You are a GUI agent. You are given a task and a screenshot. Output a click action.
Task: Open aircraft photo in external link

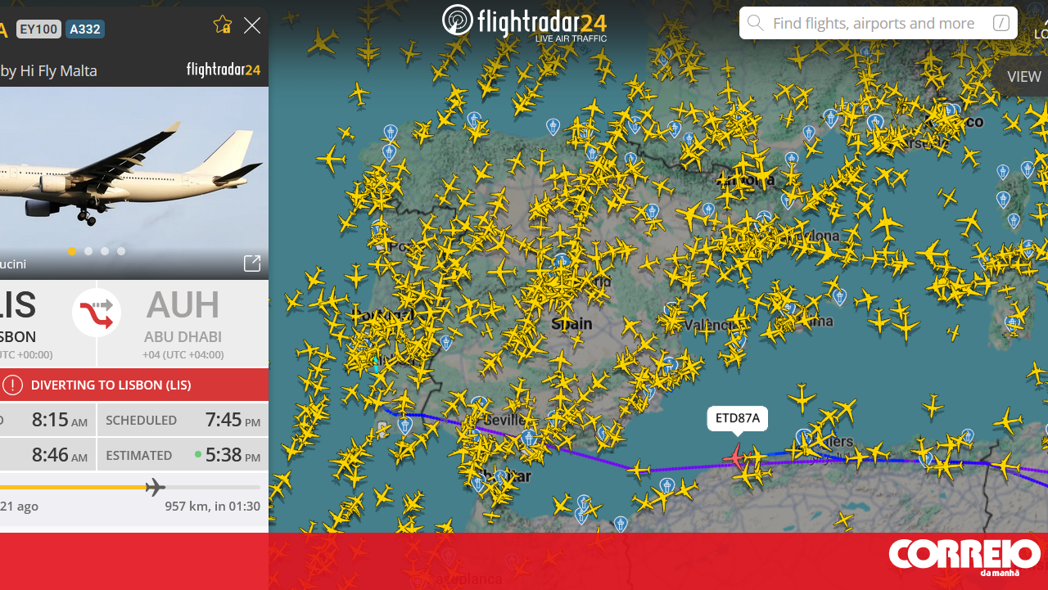252,263
